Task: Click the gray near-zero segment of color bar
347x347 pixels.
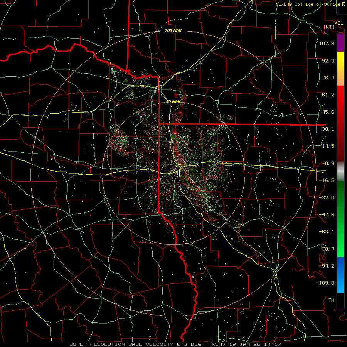Action: pyautogui.click(x=340, y=171)
